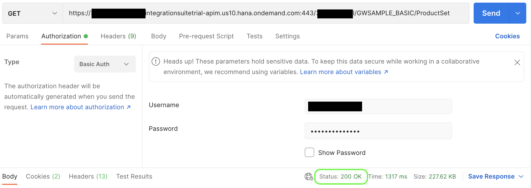Go to the Tests tab

254,36
